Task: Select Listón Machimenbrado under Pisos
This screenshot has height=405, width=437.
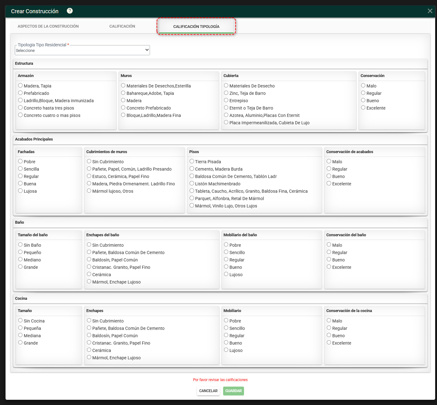Action: [x=192, y=183]
